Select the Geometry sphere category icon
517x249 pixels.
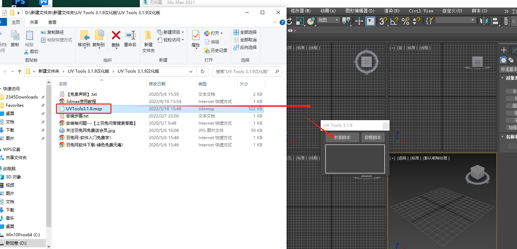click(504, 60)
